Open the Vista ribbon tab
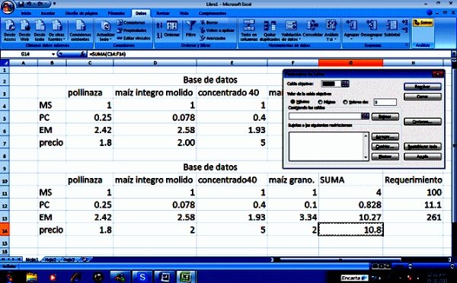Image resolution: width=457 pixels, height=283 pixels. click(x=184, y=13)
